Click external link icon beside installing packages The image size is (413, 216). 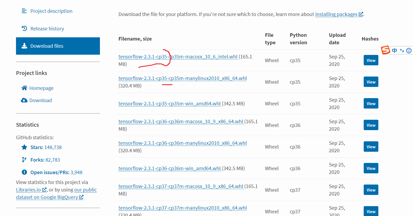(x=361, y=14)
